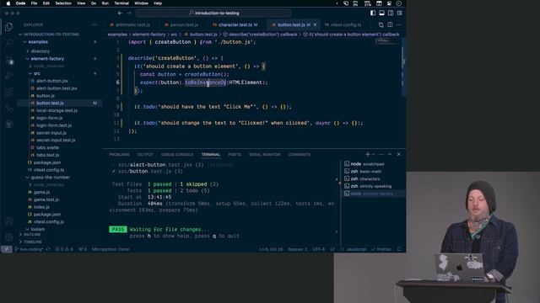The width and height of the screenshot is (540, 303).
Task: Synchronize changes icon beside live-coding branch
Action: click(x=48, y=249)
